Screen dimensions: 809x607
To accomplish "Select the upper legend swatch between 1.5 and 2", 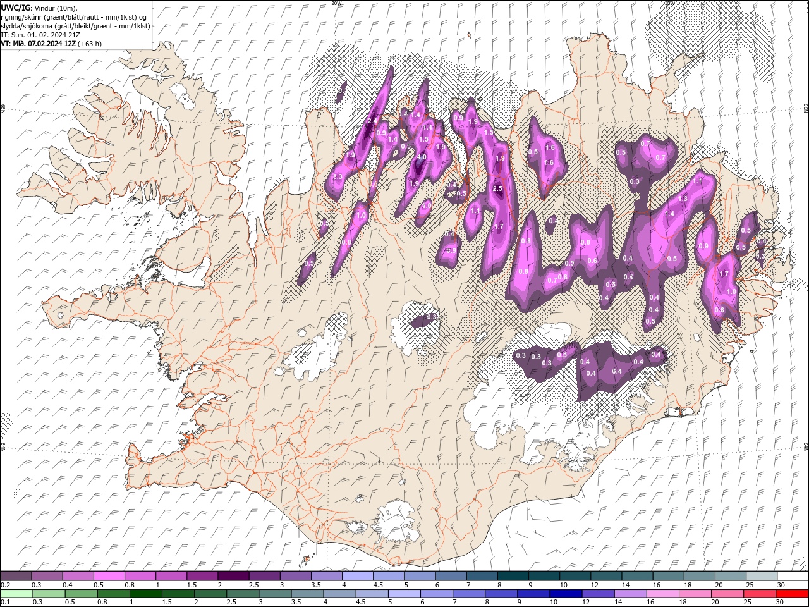I will (x=202, y=576).
